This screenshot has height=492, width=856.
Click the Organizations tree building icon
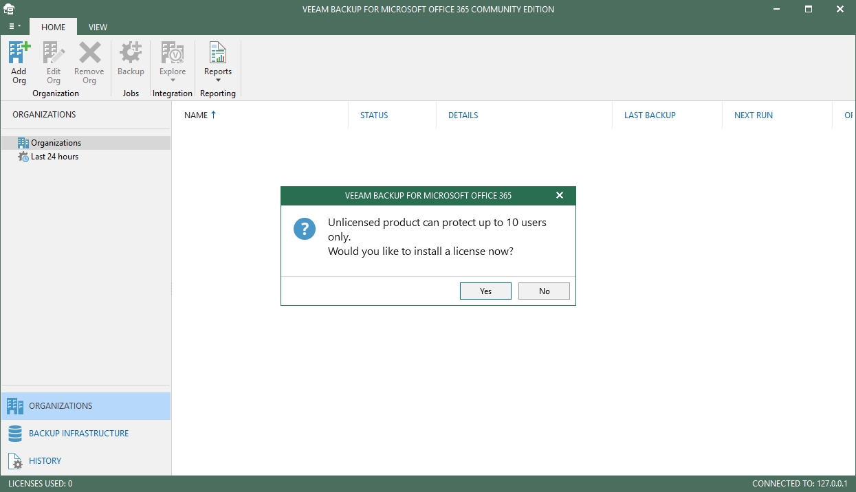tap(23, 143)
